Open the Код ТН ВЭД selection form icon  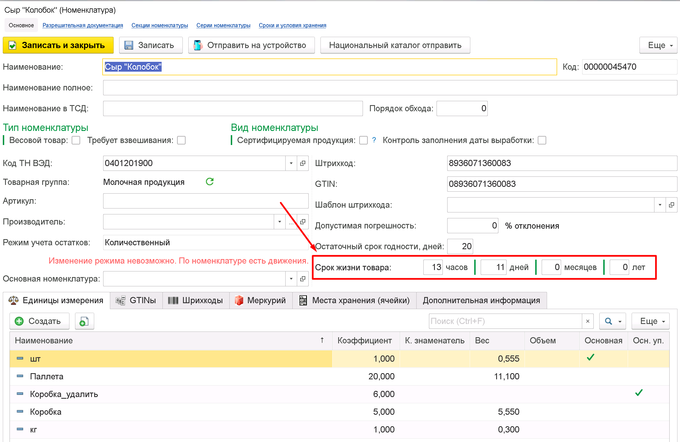point(302,163)
